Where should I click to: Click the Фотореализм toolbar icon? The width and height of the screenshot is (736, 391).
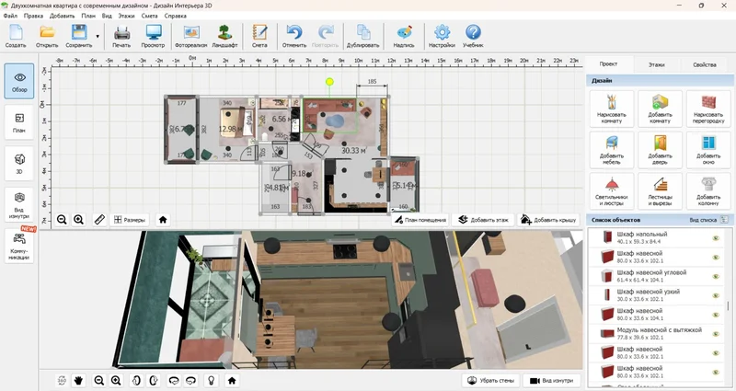click(x=190, y=35)
